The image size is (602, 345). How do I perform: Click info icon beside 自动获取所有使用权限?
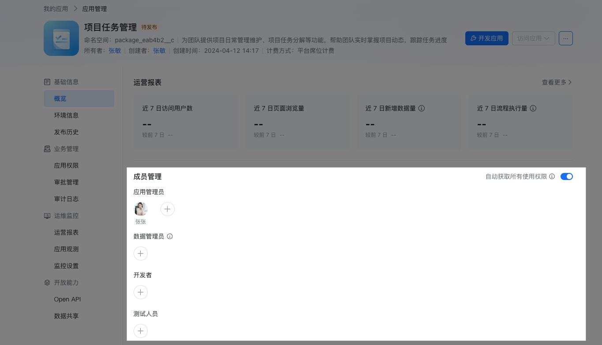pyautogui.click(x=552, y=176)
